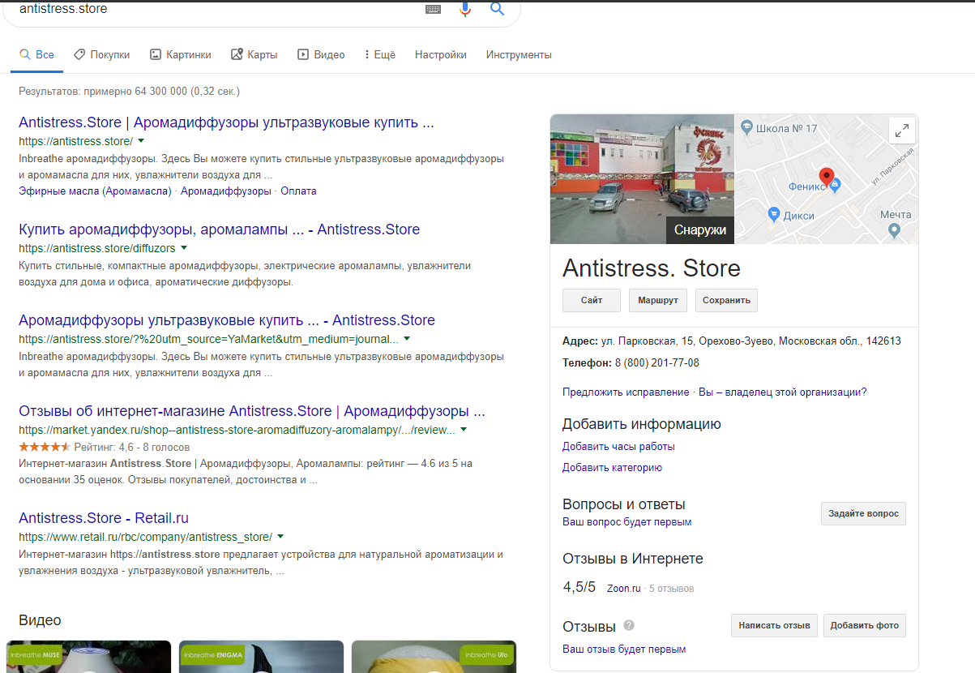Viewport: 975px width, 673px height.
Task: Open the Inbreathe Ufo video thumbnail
Action: (434, 657)
